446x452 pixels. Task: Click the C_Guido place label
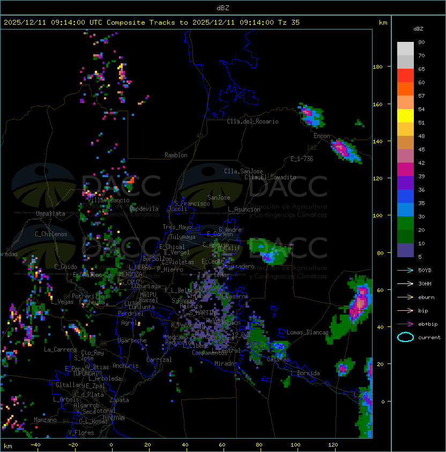pos(65,267)
